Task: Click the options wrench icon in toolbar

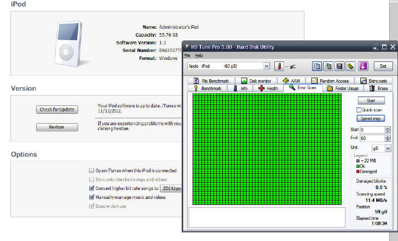Action: pos(351,66)
